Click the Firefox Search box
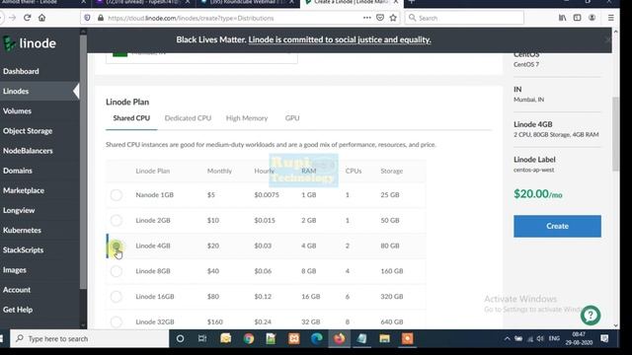 pos(464,18)
